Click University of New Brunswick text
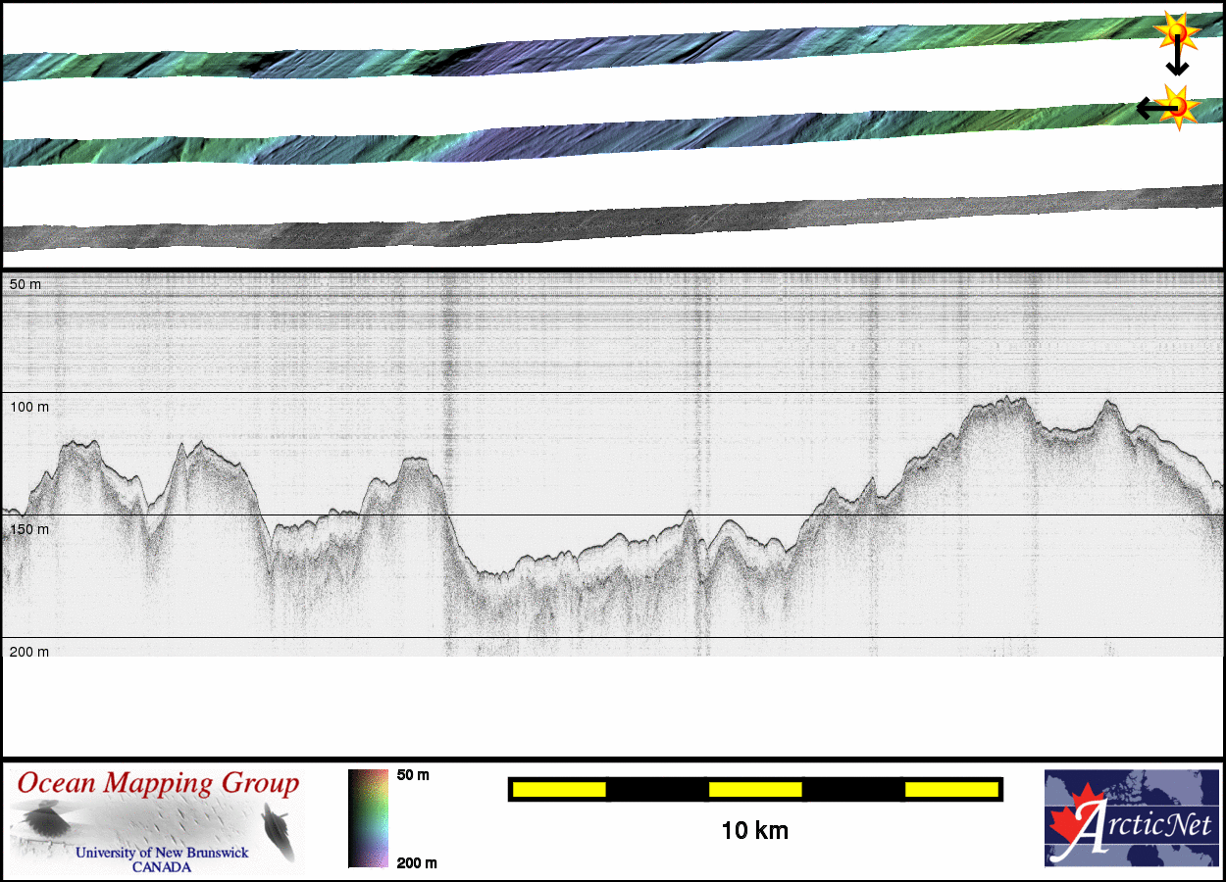The image size is (1226, 882). click(162, 853)
